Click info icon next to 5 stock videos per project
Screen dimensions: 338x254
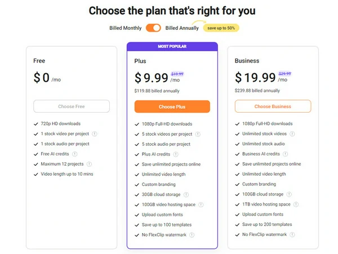[198, 134]
